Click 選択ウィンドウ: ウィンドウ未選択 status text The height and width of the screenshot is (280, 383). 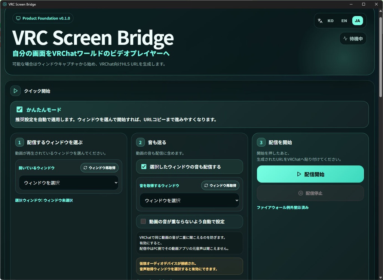(44, 200)
